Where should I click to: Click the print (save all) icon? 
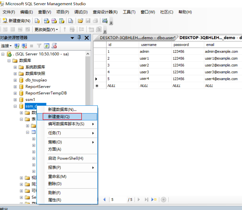(95, 21)
